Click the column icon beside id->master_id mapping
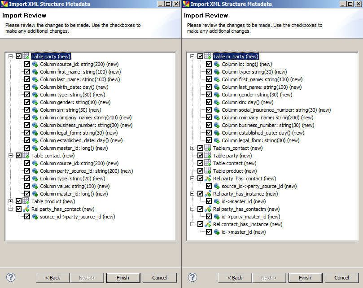 [x=217, y=201]
